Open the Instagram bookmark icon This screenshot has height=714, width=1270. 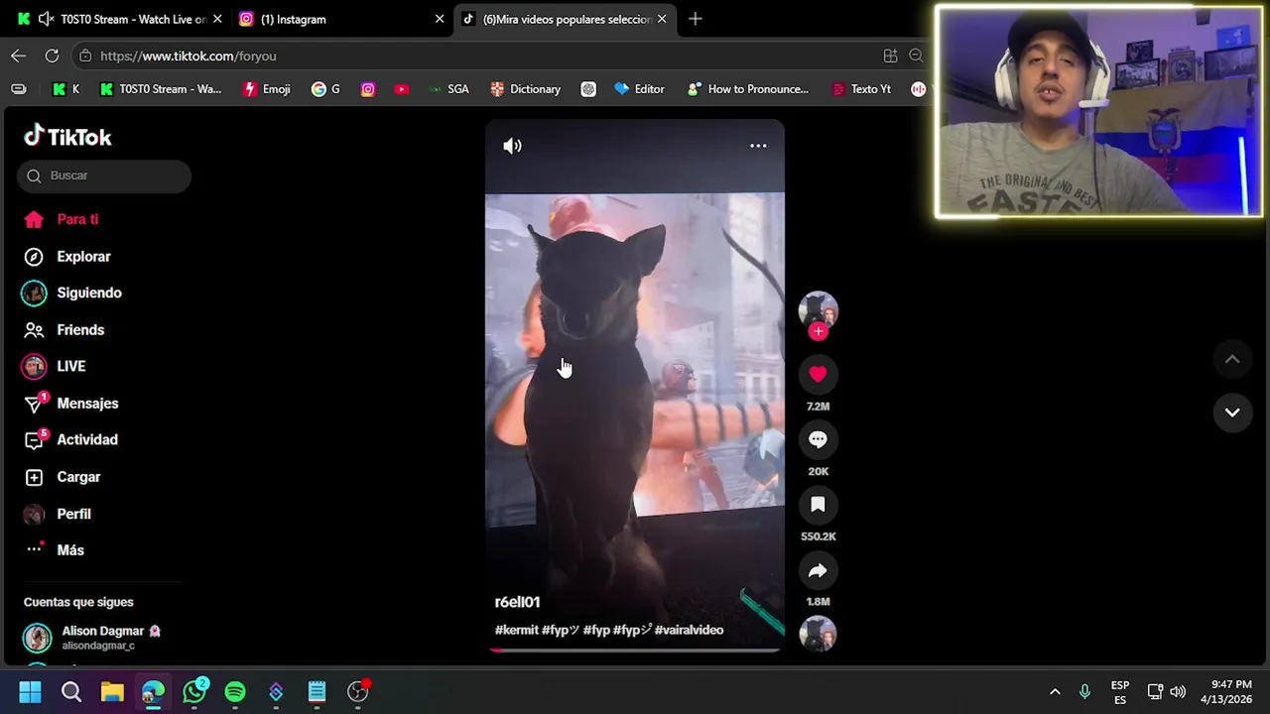[368, 89]
